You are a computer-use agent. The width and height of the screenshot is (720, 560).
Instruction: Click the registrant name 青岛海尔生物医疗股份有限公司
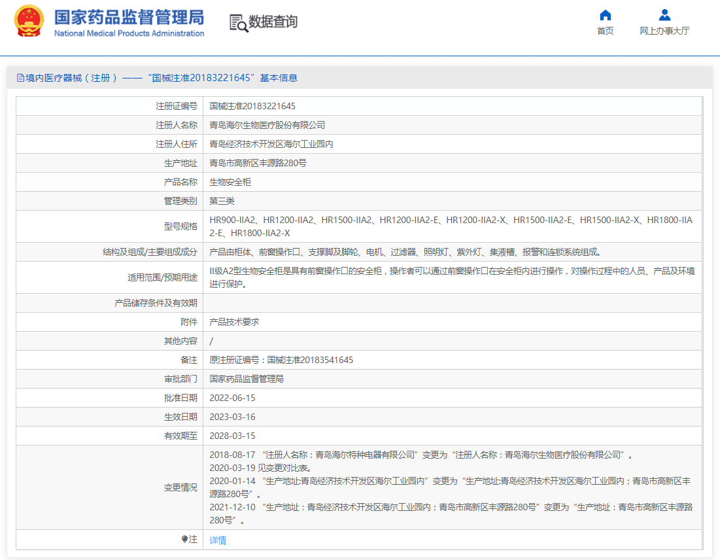coord(267,125)
